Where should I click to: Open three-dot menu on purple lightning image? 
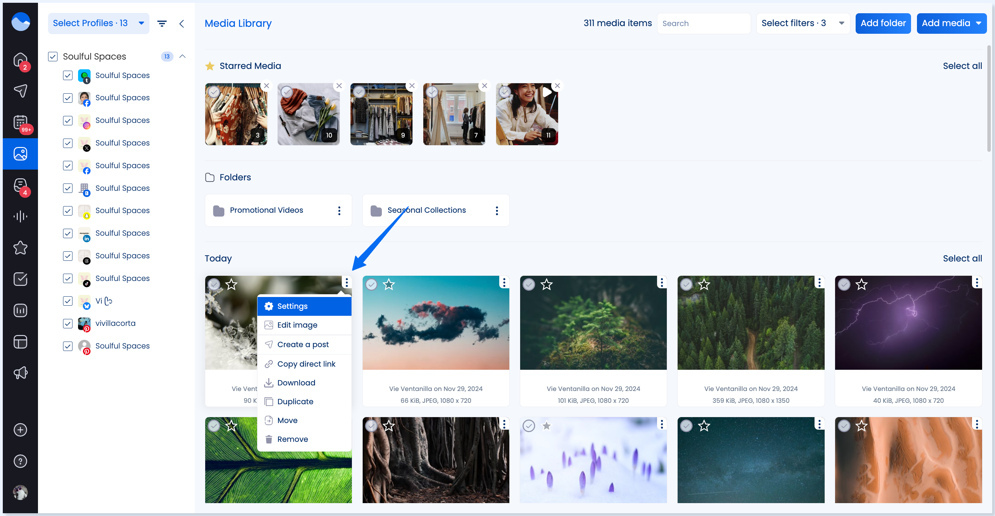pos(977,282)
